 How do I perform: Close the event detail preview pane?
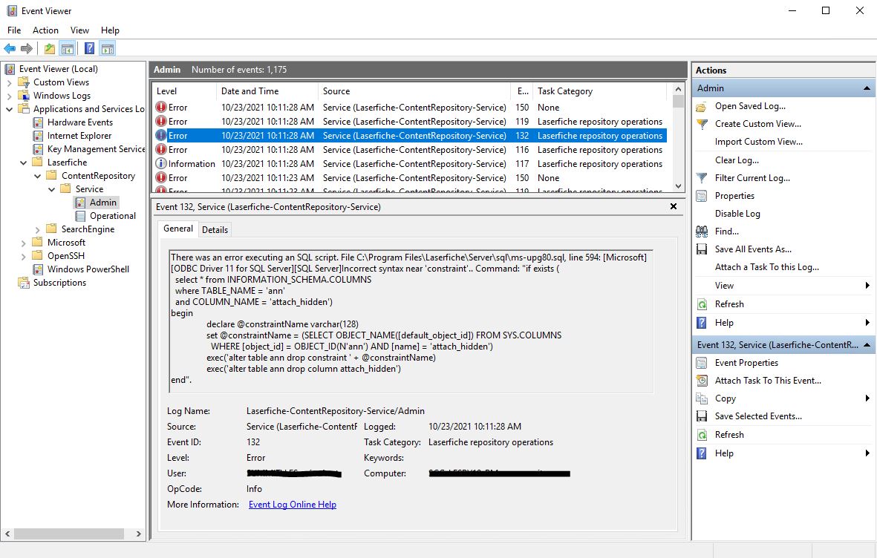[673, 207]
